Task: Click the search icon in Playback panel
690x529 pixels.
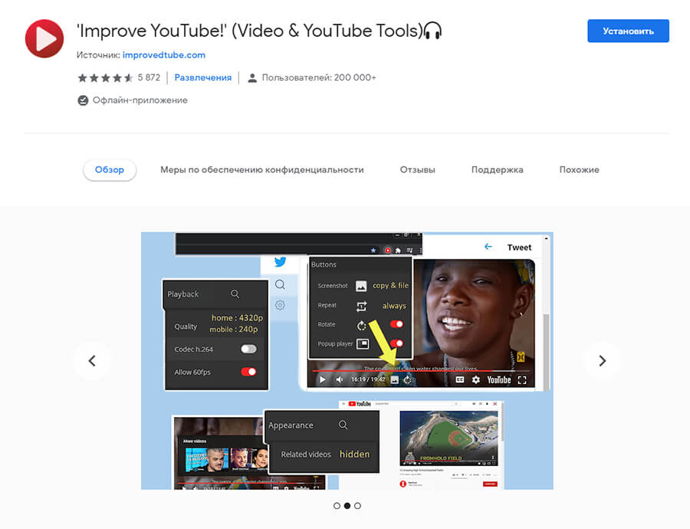Action: [235, 294]
